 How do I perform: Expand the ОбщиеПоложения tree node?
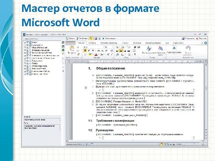click(x=25, y=48)
